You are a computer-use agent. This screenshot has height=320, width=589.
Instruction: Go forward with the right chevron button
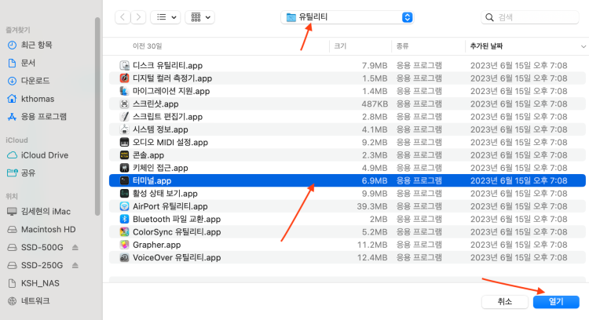(138, 17)
